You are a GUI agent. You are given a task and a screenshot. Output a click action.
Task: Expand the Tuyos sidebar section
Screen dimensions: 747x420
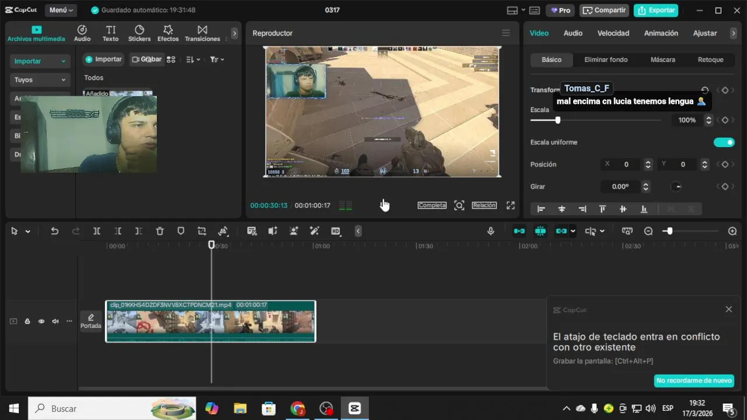point(40,80)
